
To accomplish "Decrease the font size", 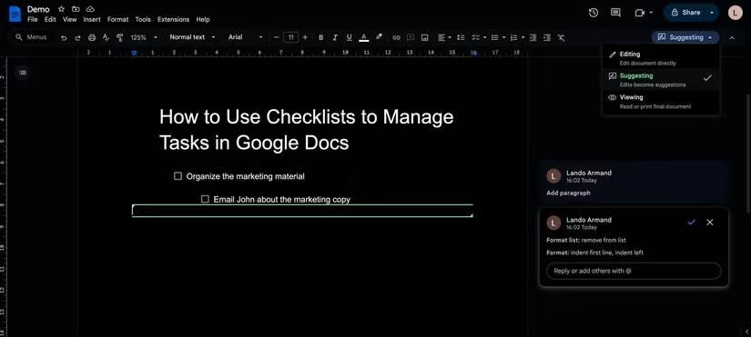I will click(277, 37).
